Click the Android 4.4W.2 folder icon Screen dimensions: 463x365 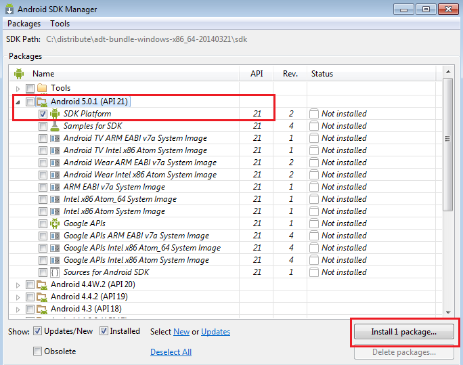pos(42,285)
